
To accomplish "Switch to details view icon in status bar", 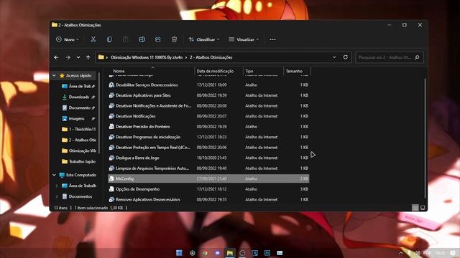I will pyautogui.click(x=415, y=208).
